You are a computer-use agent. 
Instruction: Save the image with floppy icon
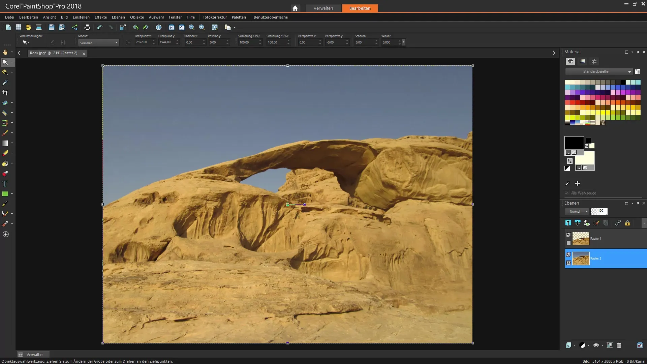(52, 27)
